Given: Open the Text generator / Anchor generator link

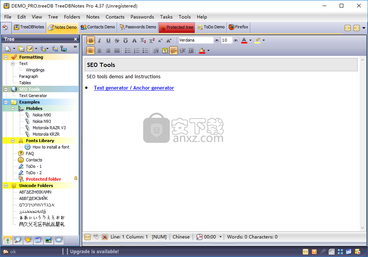Looking at the screenshot, I should tap(134, 88).
